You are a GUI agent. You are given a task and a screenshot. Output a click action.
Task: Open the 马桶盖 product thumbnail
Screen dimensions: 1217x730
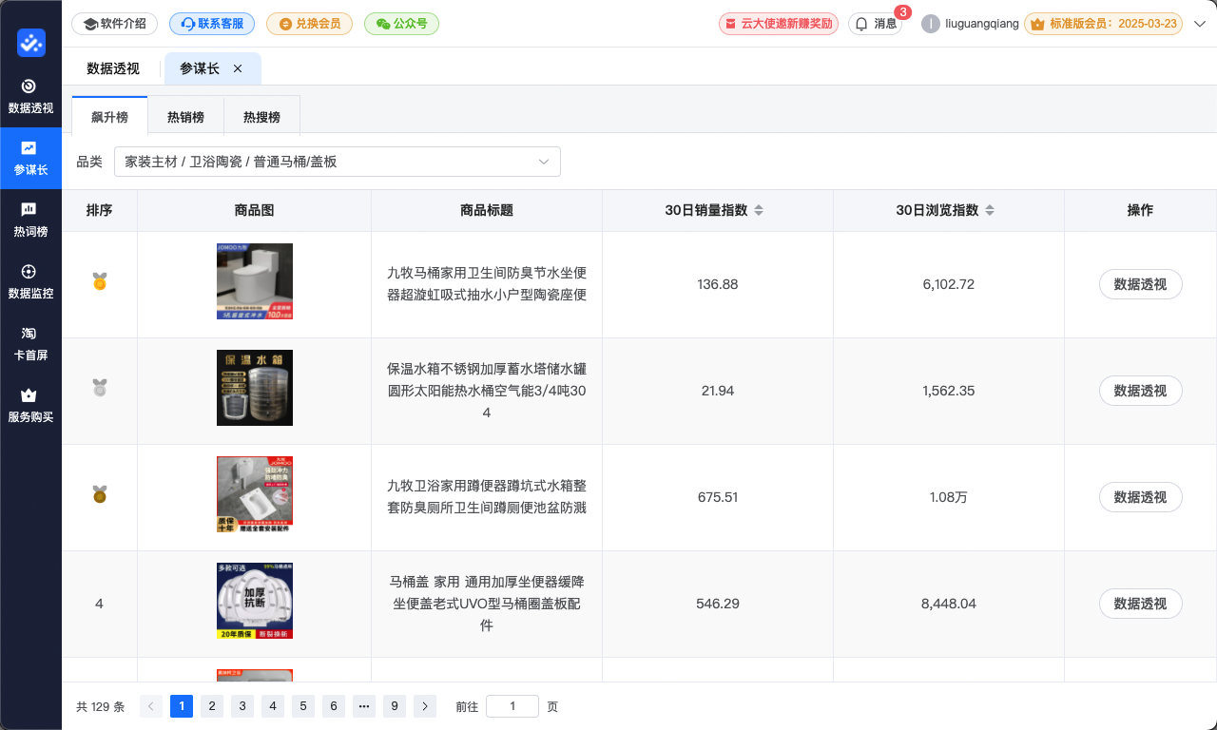click(255, 601)
